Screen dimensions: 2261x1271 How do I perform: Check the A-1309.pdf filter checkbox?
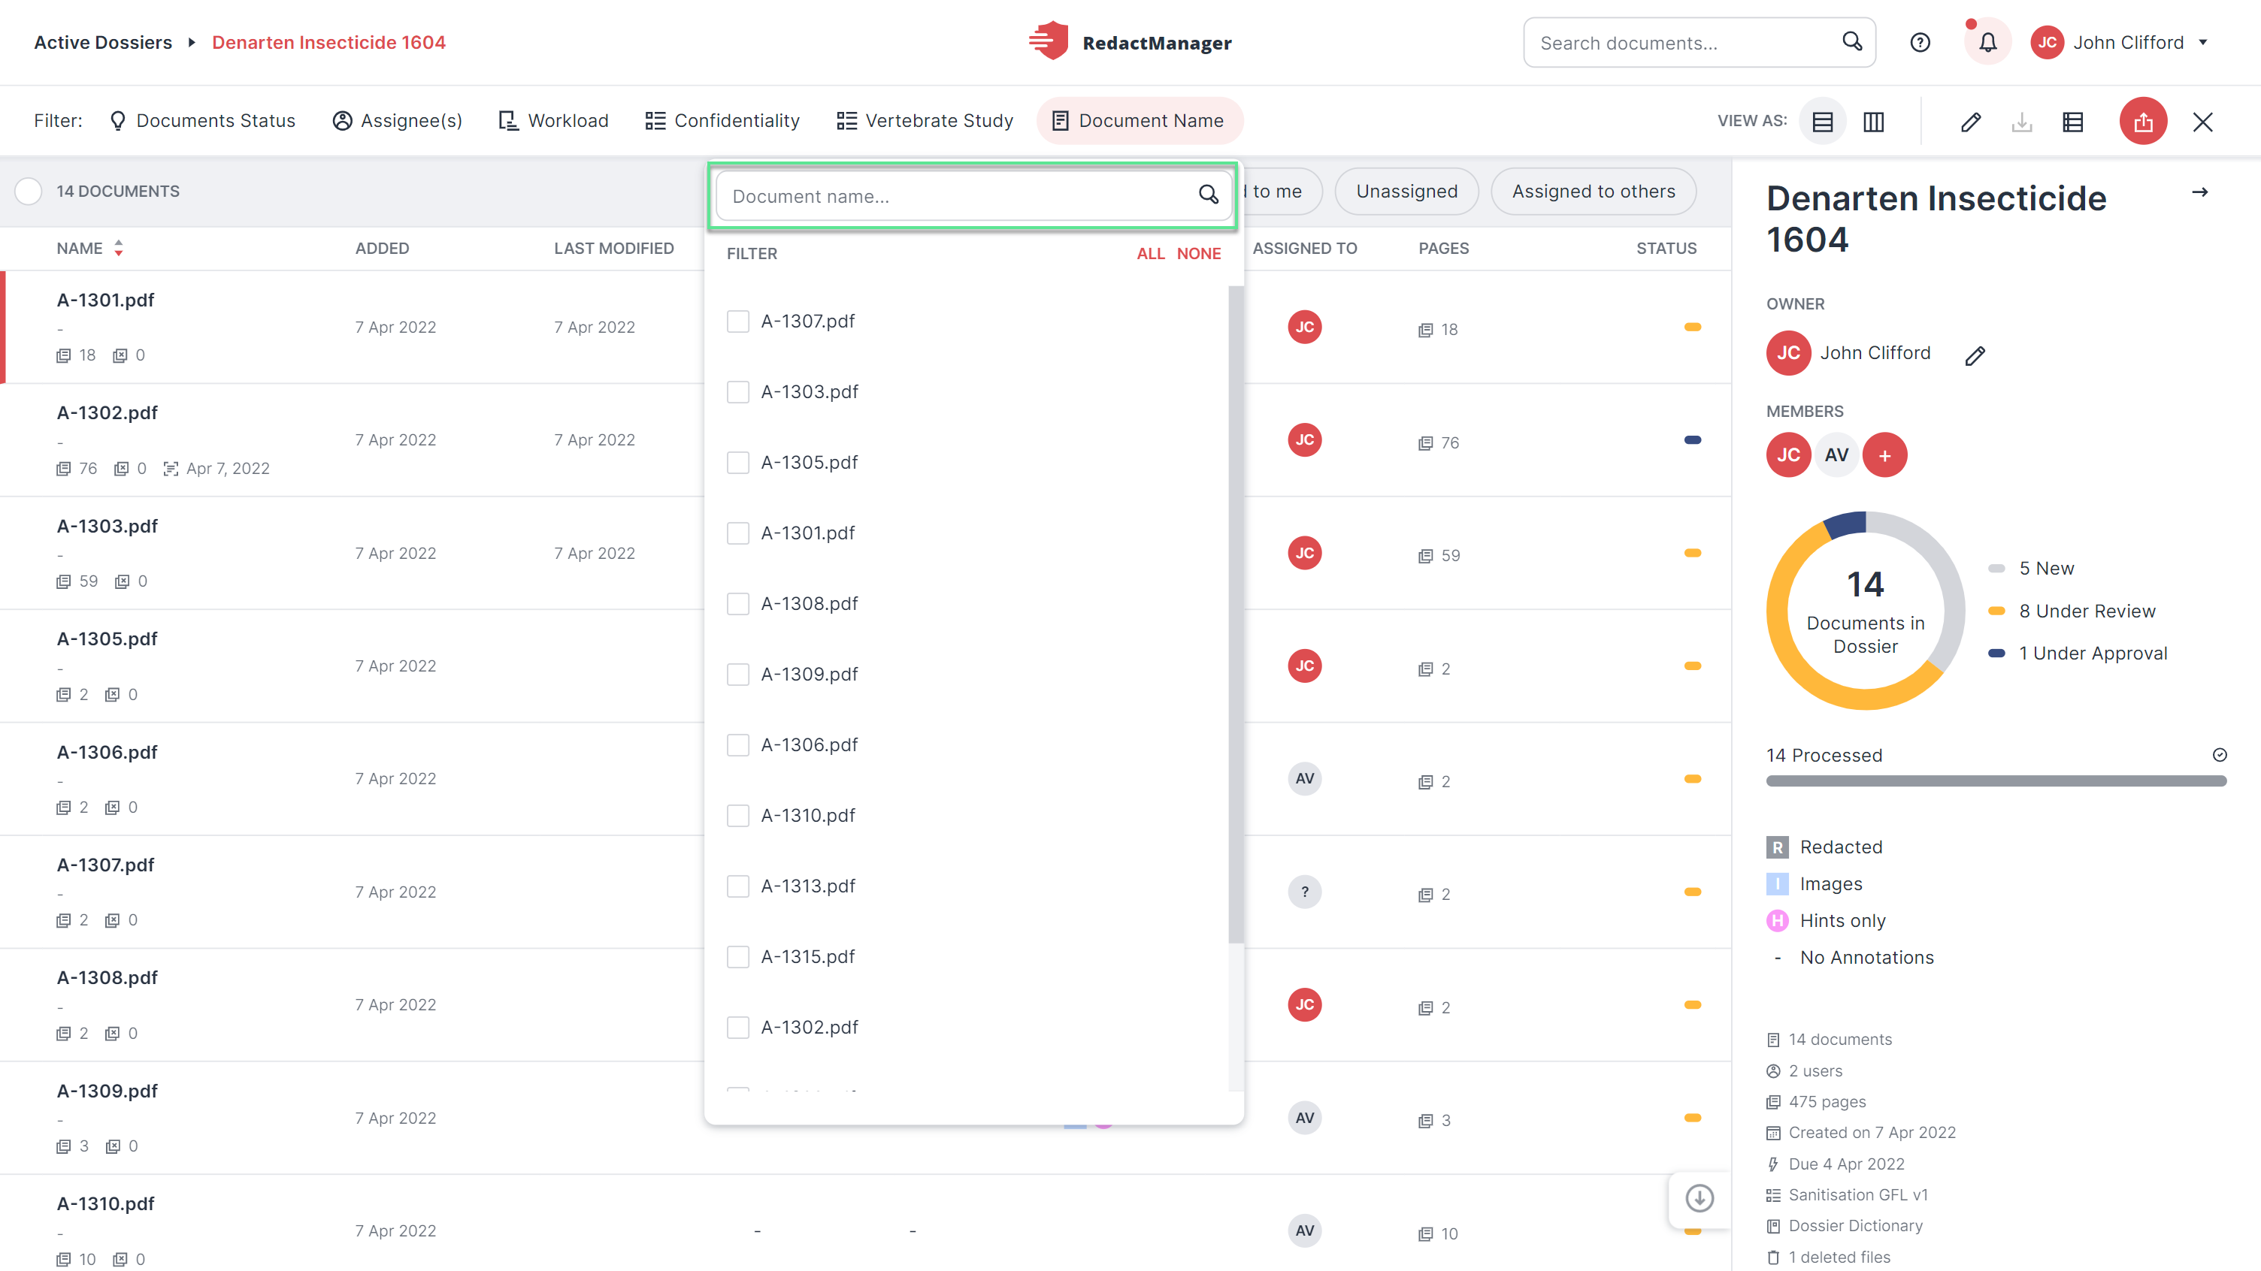pyautogui.click(x=737, y=675)
